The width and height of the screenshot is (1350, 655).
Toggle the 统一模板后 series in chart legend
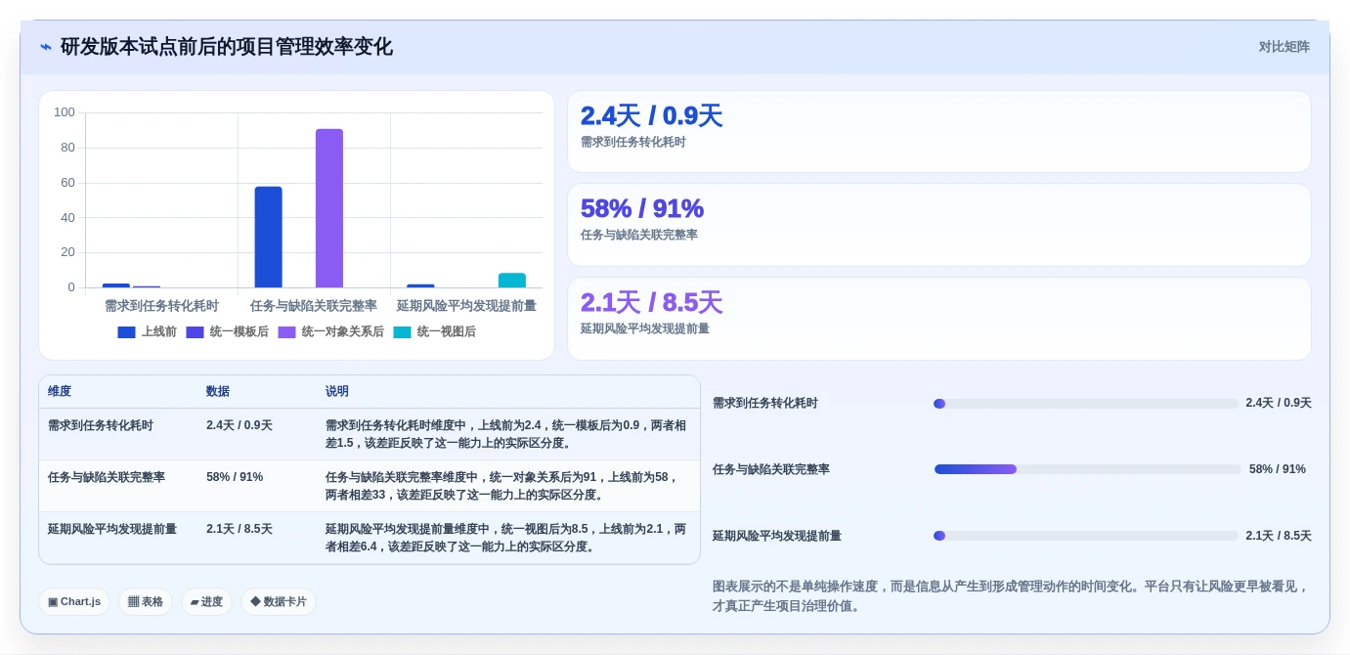click(x=228, y=331)
